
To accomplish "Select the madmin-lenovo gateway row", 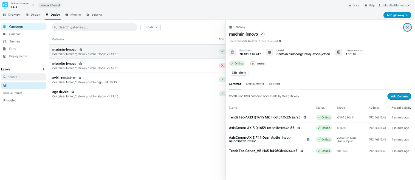I will [137, 51].
